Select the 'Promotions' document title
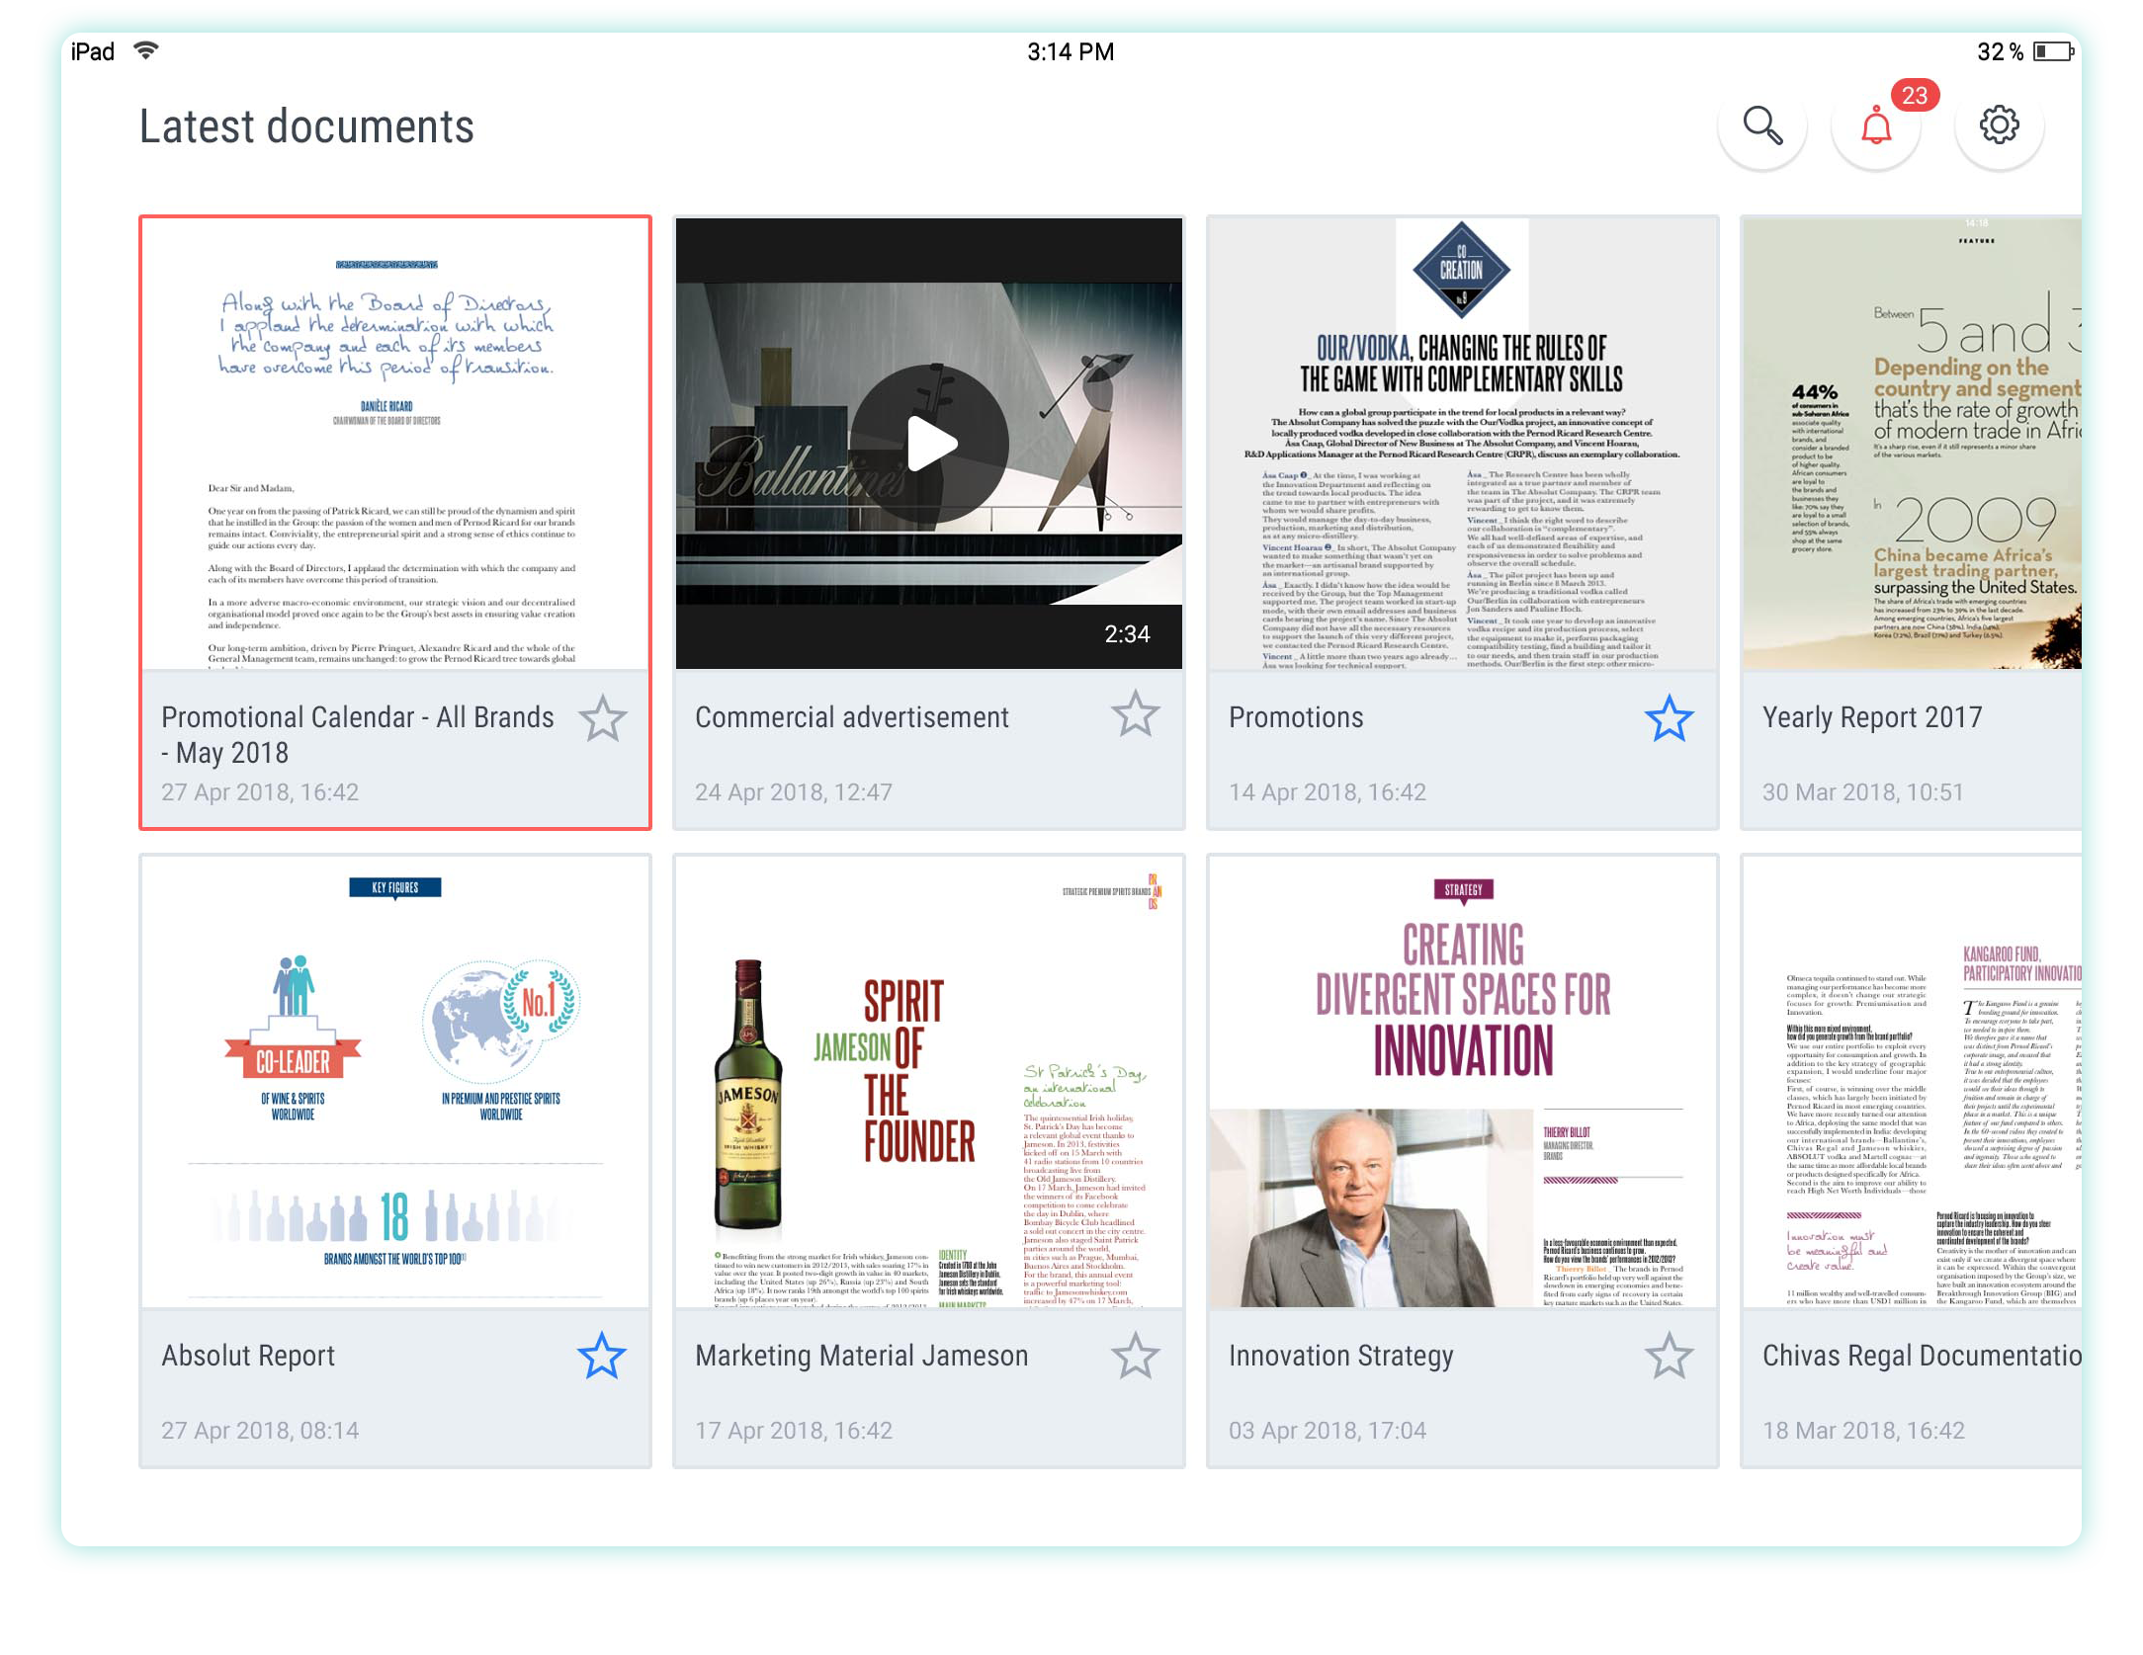 pyautogui.click(x=1296, y=717)
